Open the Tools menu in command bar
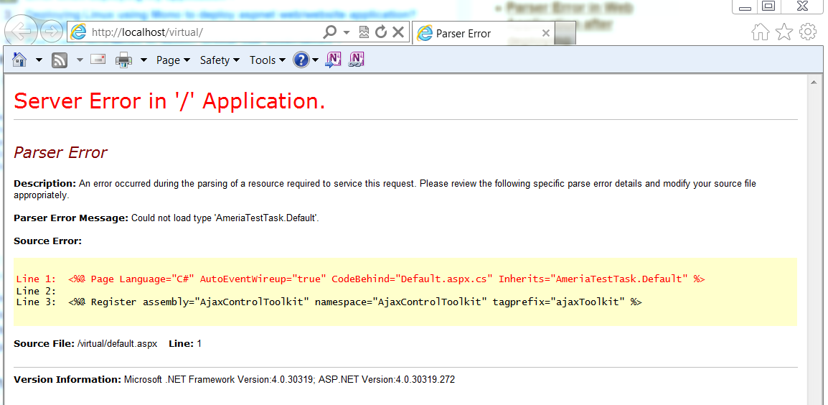The height and width of the screenshot is (405, 828). (268, 60)
